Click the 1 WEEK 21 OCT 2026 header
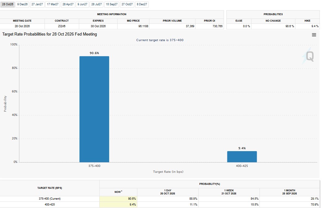 point(229,192)
